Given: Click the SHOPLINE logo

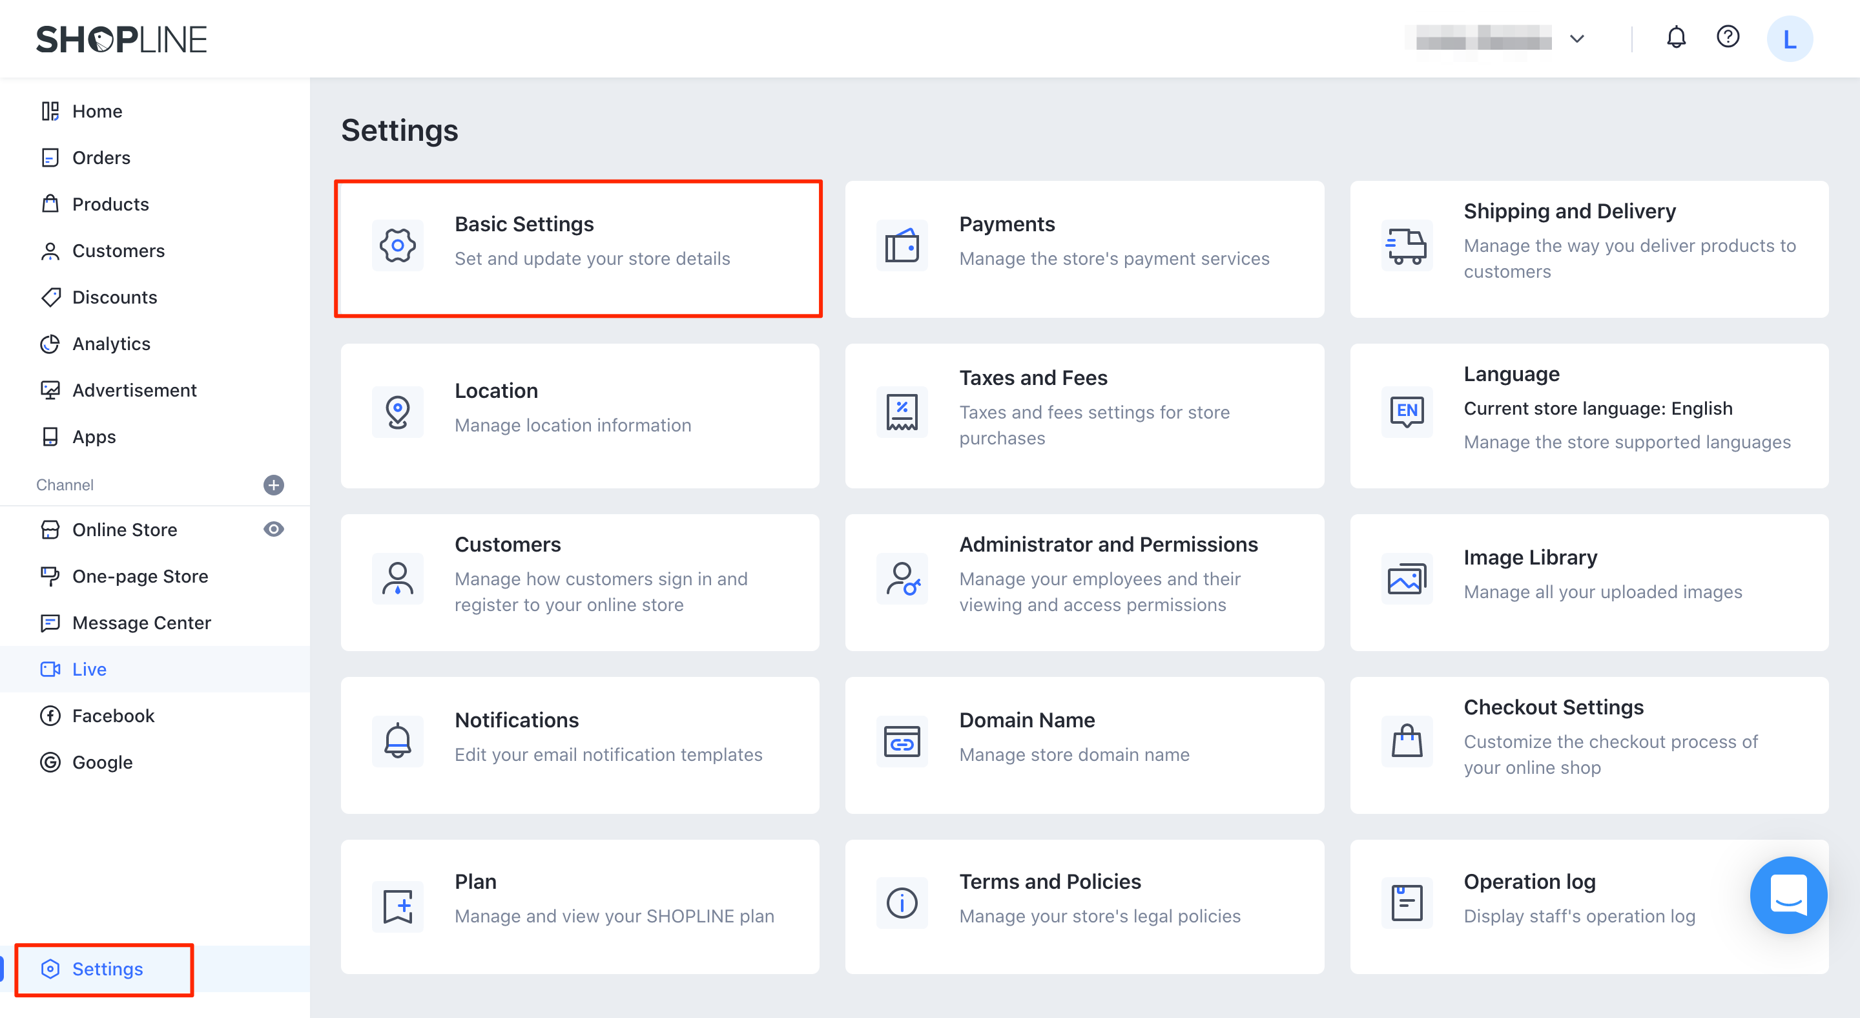Looking at the screenshot, I should coord(121,39).
